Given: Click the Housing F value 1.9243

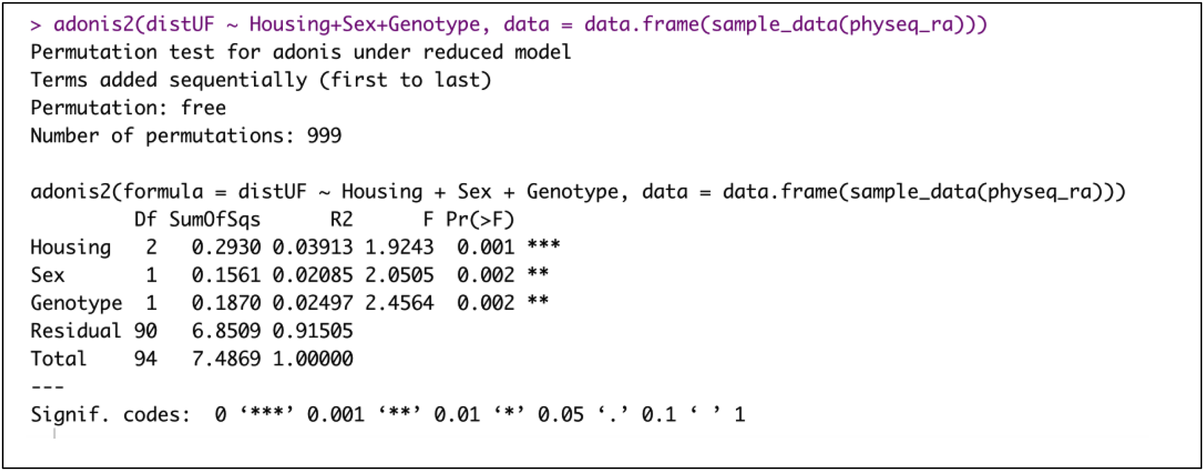Looking at the screenshot, I should point(399,247).
